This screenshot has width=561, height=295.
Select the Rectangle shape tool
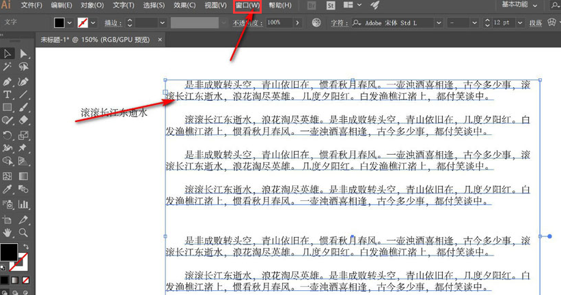coord(8,108)
